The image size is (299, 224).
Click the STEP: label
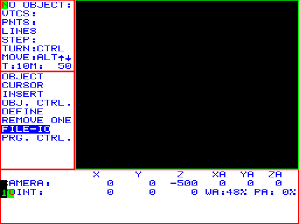[19, 40]
